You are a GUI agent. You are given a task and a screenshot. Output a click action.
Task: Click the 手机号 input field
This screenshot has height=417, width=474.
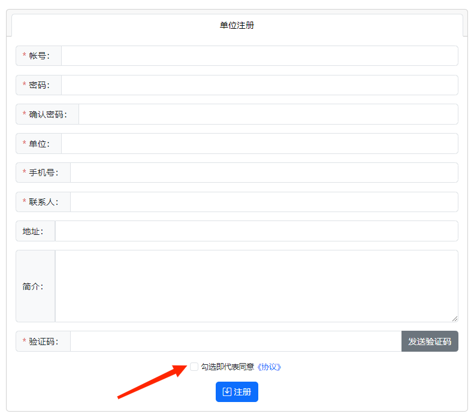tap(264, 173)
